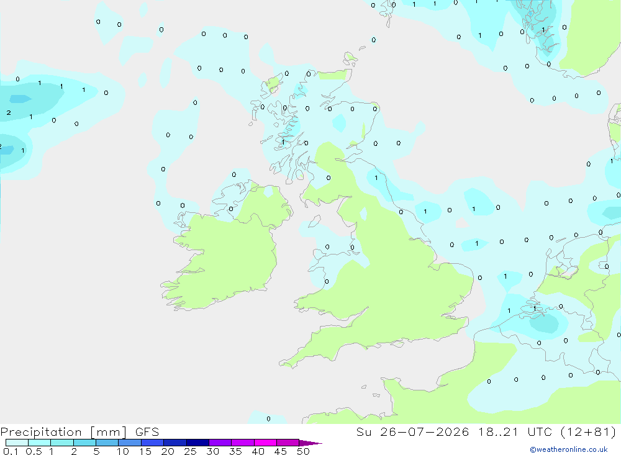Screen dimensions: 621x455
Task: Click the 20–25 mm dark blue legend swatch
Action: coord(175,443)
